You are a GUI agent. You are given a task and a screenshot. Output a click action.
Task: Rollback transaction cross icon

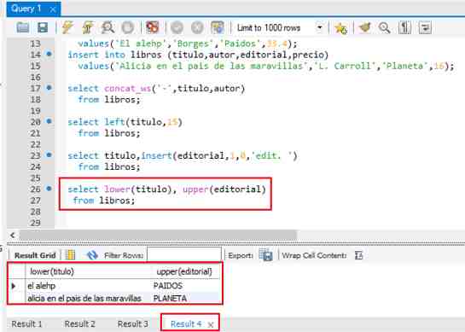(x=197, y=28)
